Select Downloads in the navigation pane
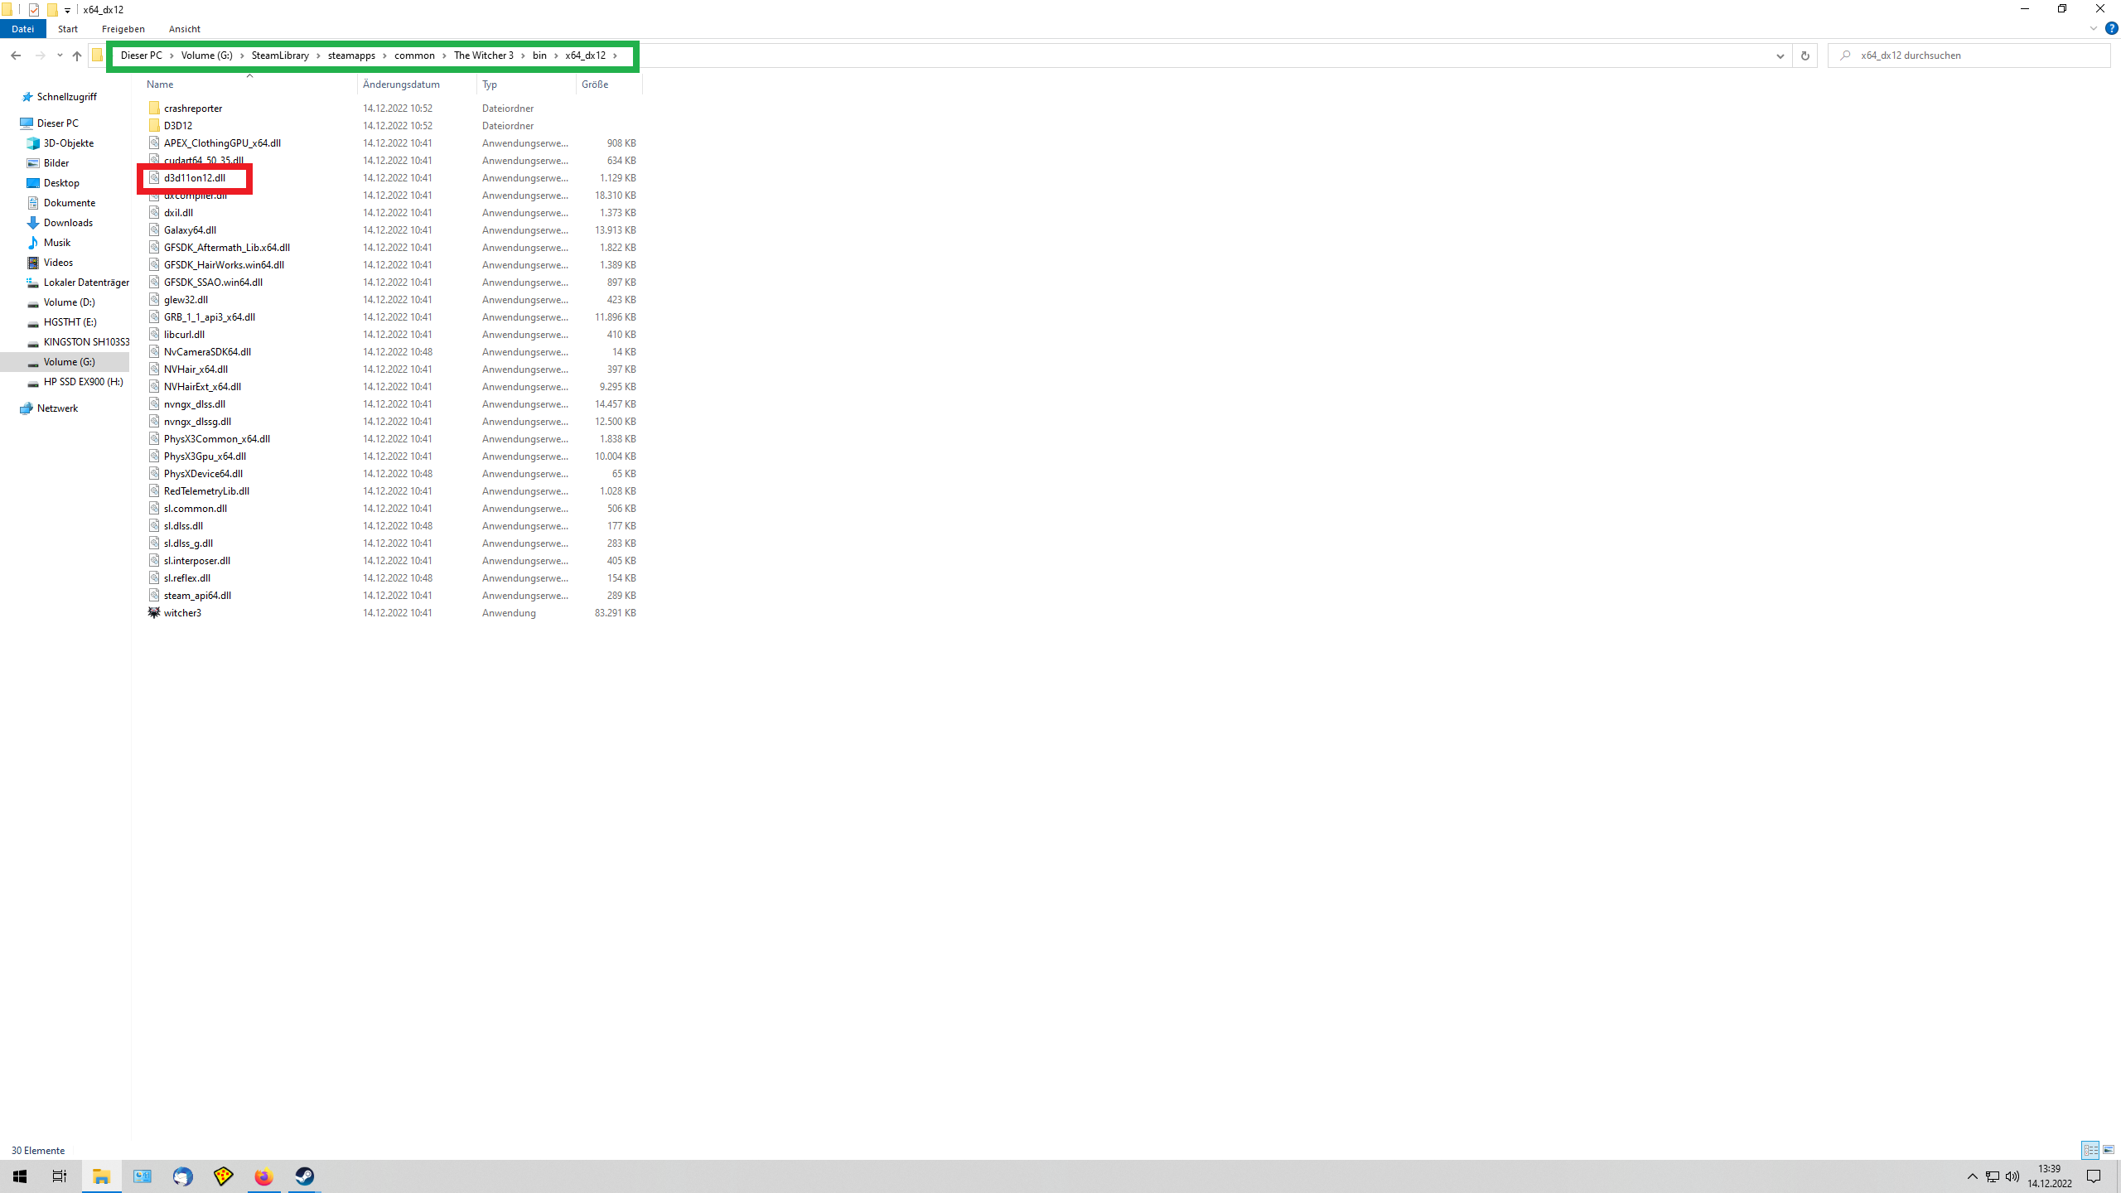This screenshot has width=2121, height=1193. coord(68,223)
